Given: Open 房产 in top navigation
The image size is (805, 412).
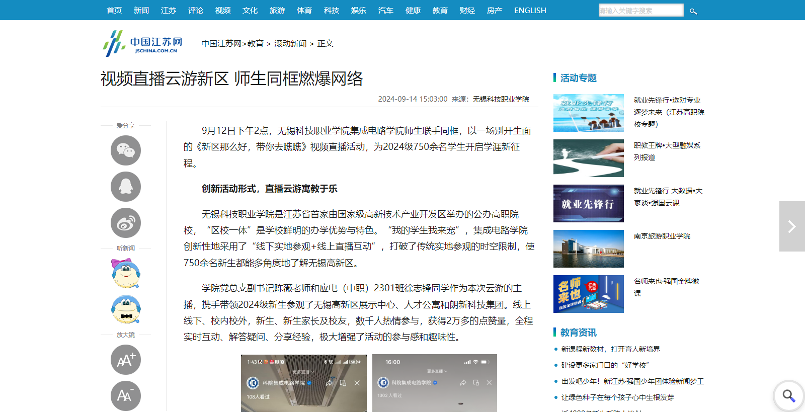Looking at the screenshot, I should pos(495,10).
